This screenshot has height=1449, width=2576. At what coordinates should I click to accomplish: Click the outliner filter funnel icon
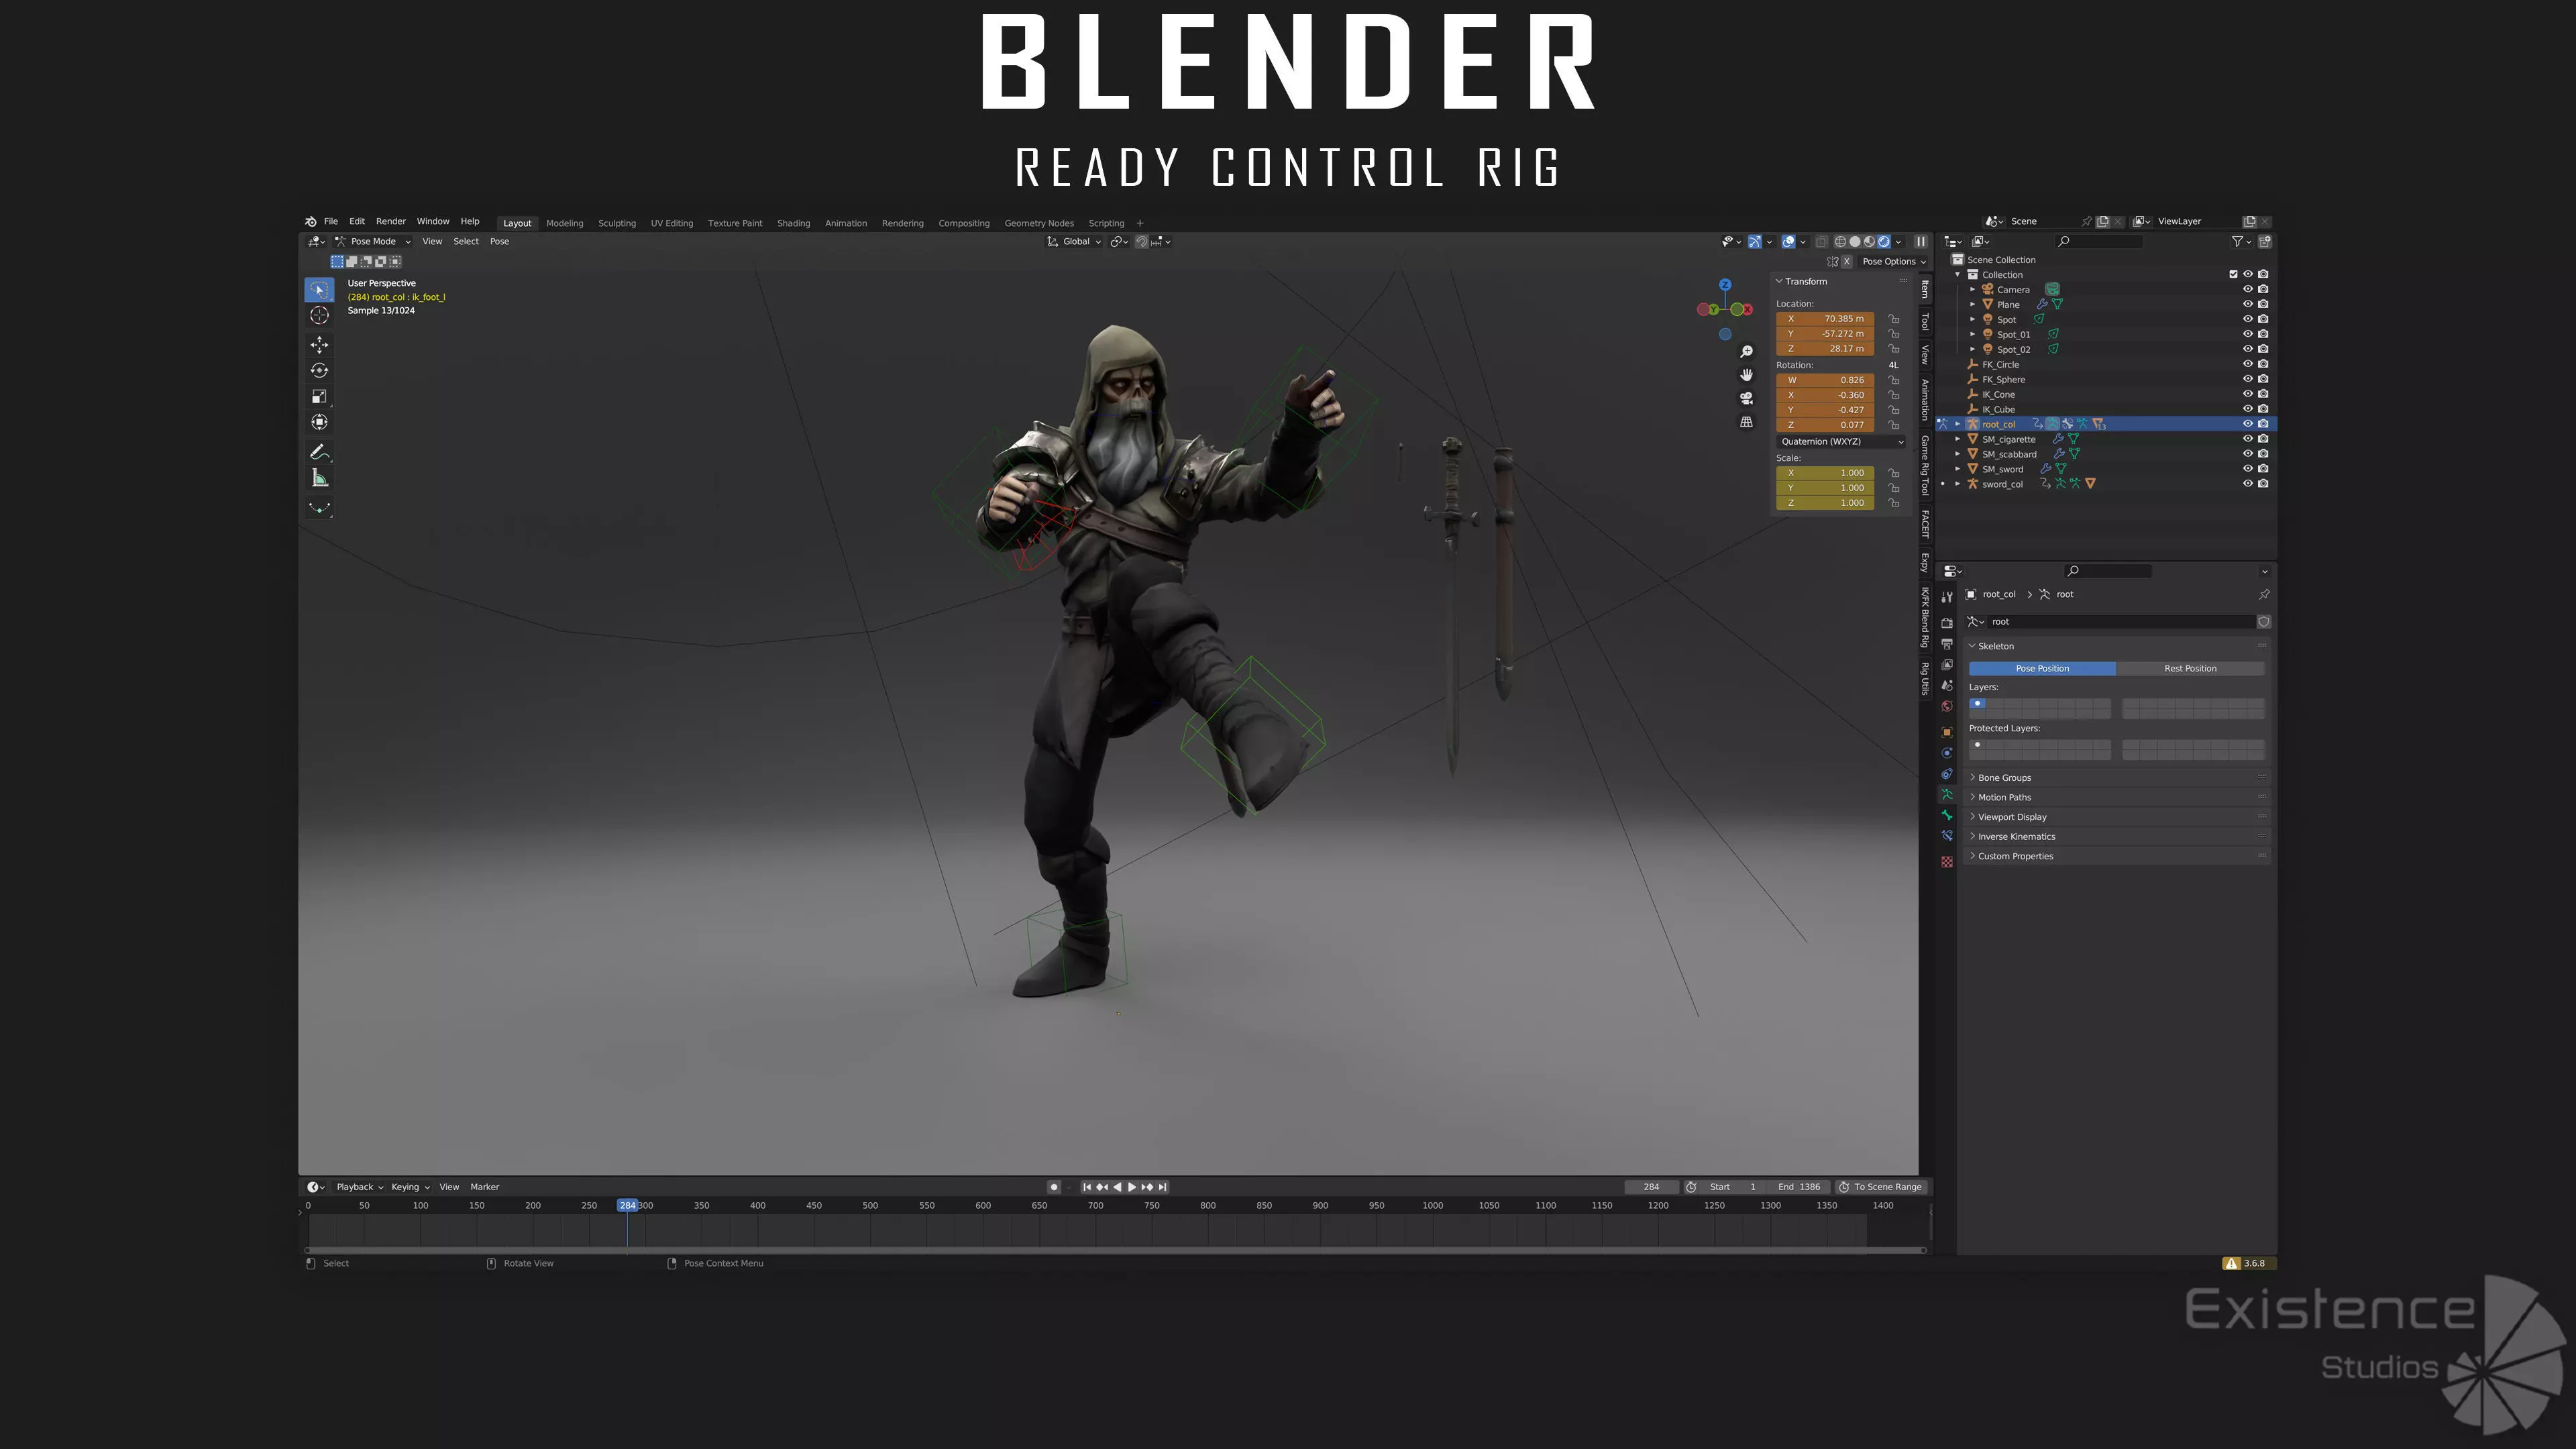pos(2238,241)
